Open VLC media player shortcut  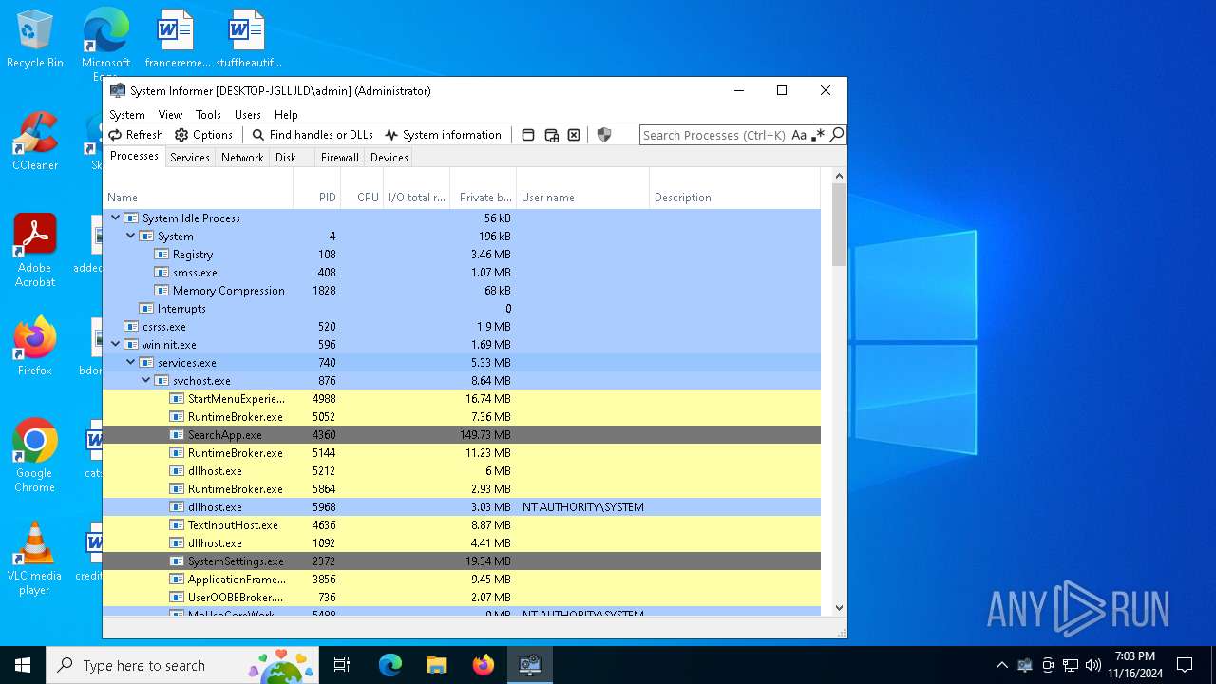(35, 559)
